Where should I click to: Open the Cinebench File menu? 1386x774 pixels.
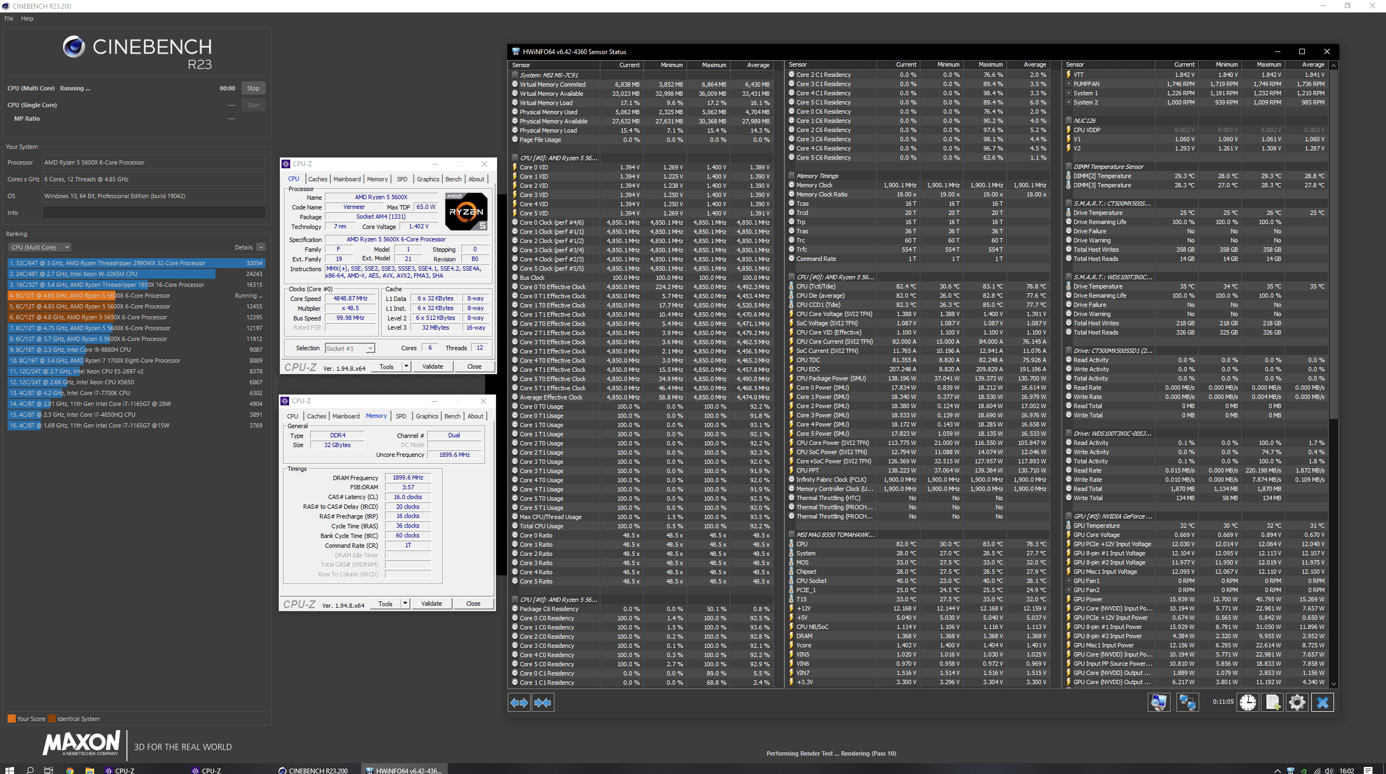coord(9,18)
